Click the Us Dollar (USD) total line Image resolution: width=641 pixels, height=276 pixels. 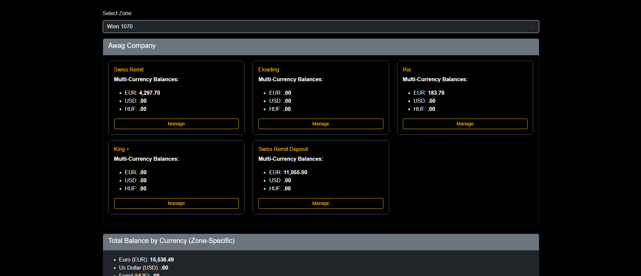click(143, 268)
